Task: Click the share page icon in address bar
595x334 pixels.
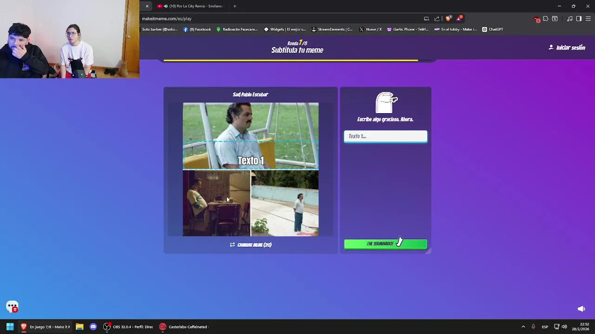Action: [x=437, y=19]
